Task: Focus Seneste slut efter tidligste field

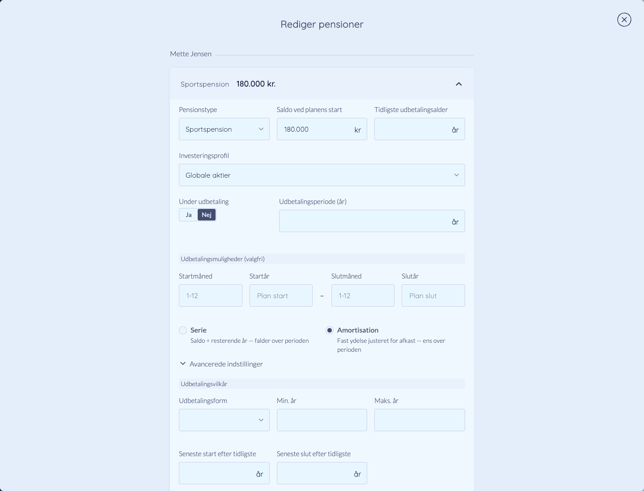Action: (x=322, y=473)
